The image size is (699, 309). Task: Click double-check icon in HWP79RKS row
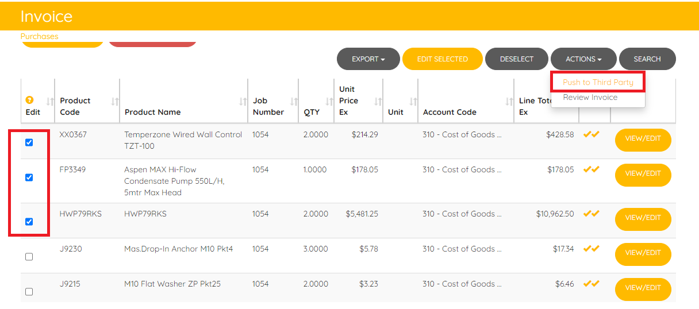[592, 213]
